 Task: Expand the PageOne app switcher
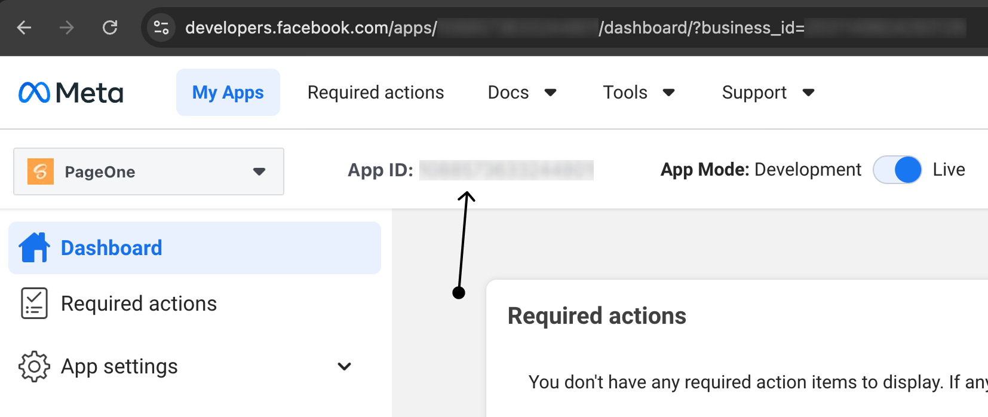[x=259, y=171]
